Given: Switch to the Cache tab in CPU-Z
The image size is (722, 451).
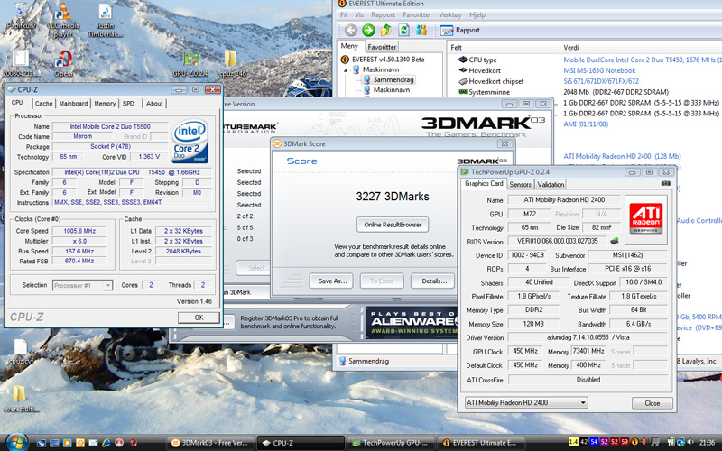Looking at the screenshot, I should coord(43,104).
